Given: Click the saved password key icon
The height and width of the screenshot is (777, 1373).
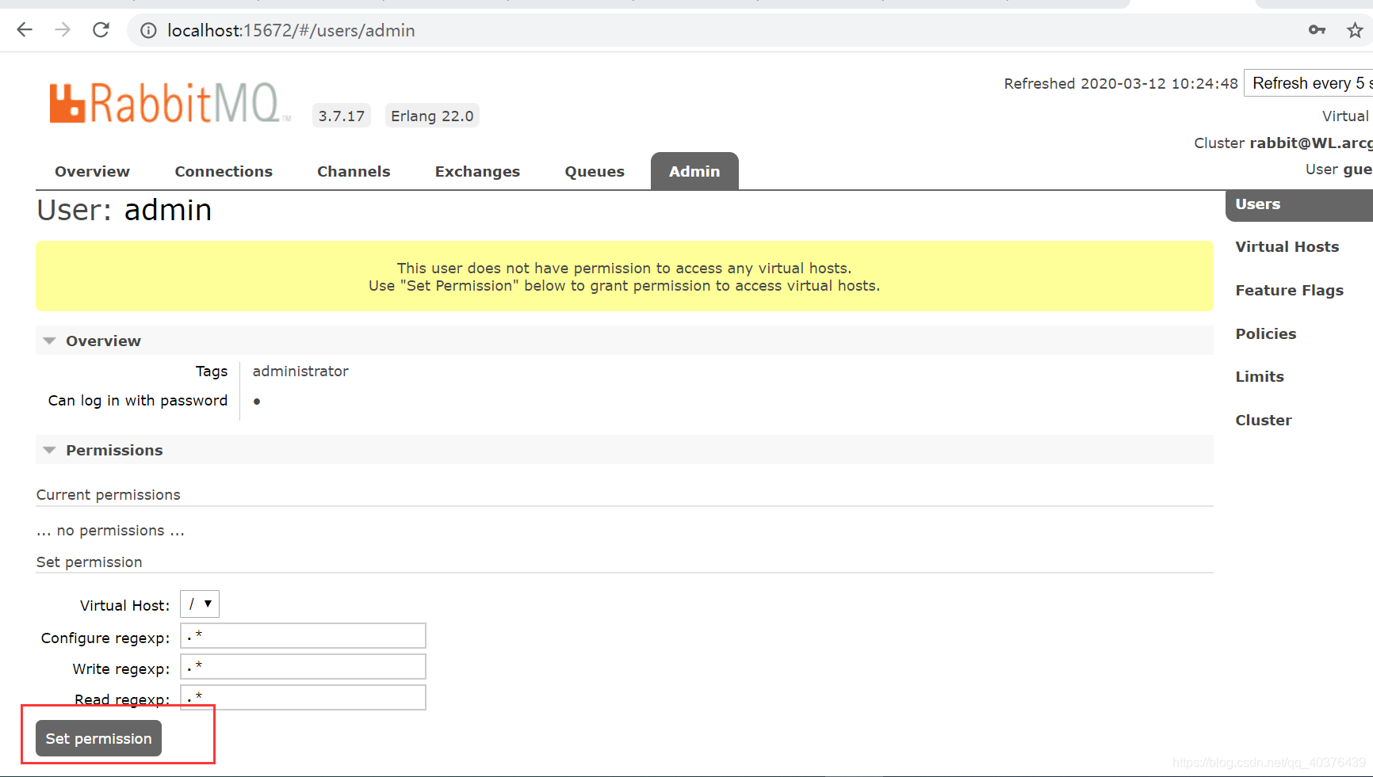Looking at the screenshot, I should [x=1317, y=30].
